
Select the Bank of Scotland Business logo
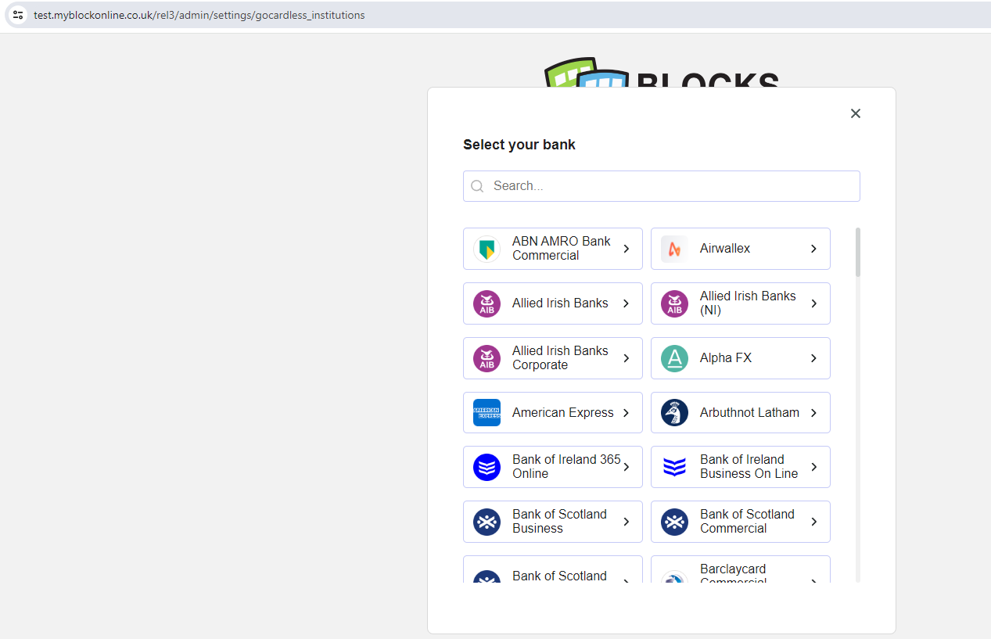[487, 522]
